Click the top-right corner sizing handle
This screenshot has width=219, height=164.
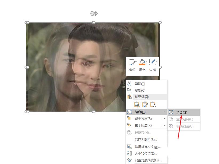pos(160,22)
